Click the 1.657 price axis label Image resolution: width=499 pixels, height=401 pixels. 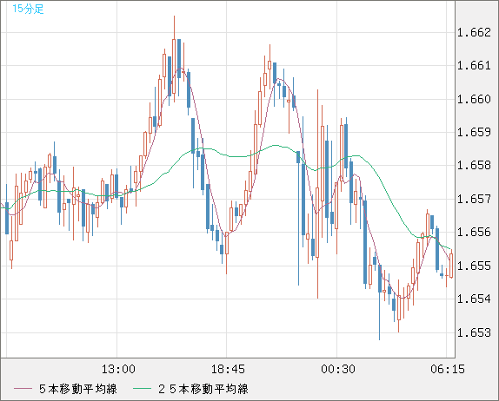click(474, 200)
